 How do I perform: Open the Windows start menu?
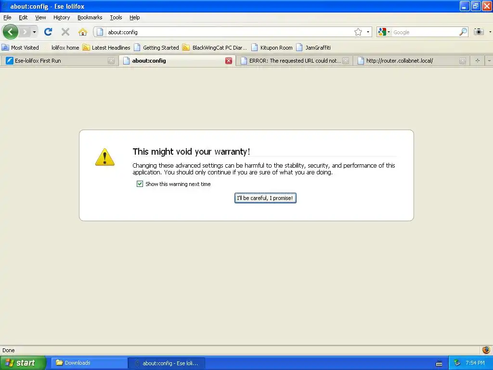(23, 363)
